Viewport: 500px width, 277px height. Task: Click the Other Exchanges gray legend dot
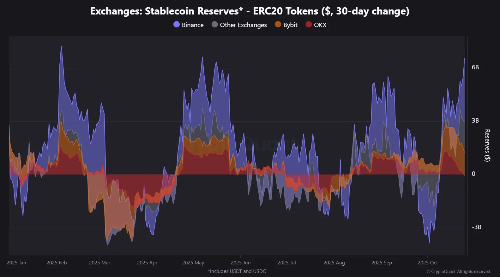point(215,25)
